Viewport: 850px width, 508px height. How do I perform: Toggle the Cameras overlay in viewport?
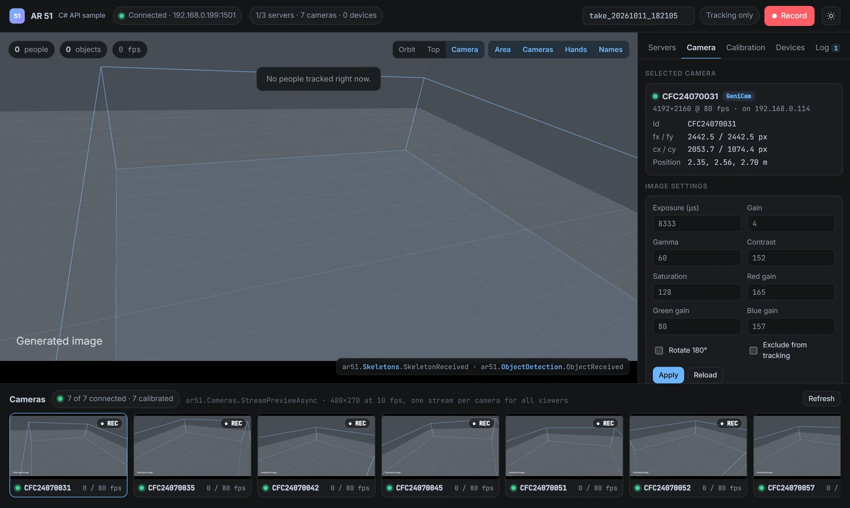(x=538, y=49)
